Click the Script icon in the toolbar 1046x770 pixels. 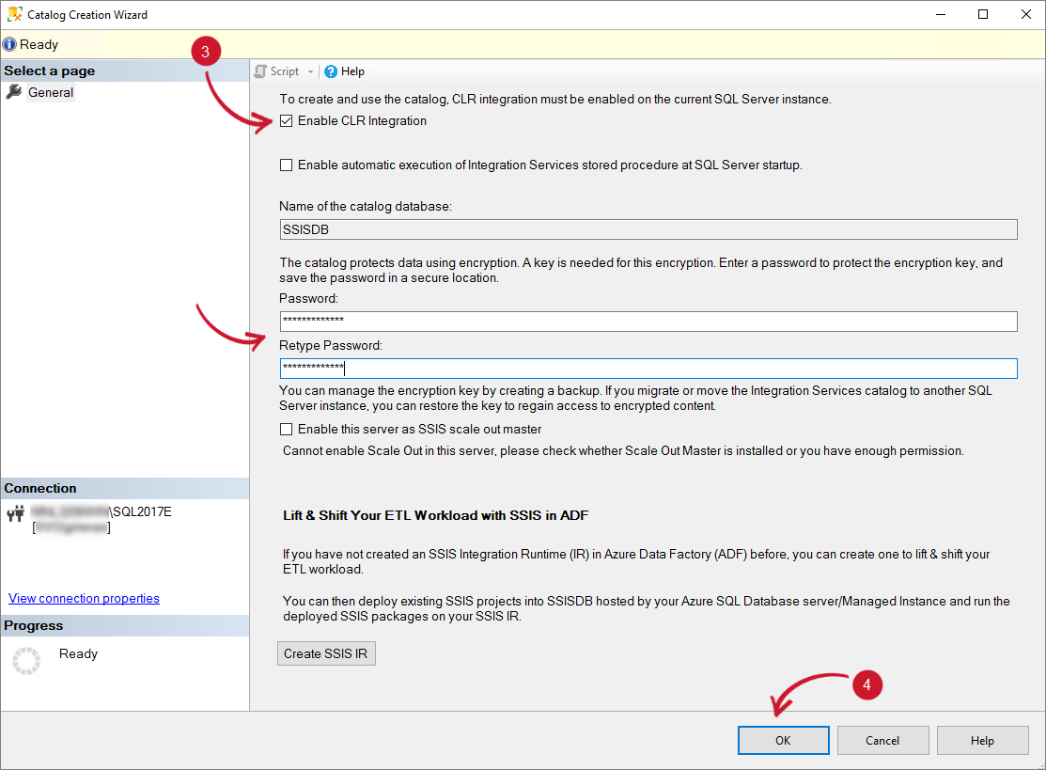(260, 71)
